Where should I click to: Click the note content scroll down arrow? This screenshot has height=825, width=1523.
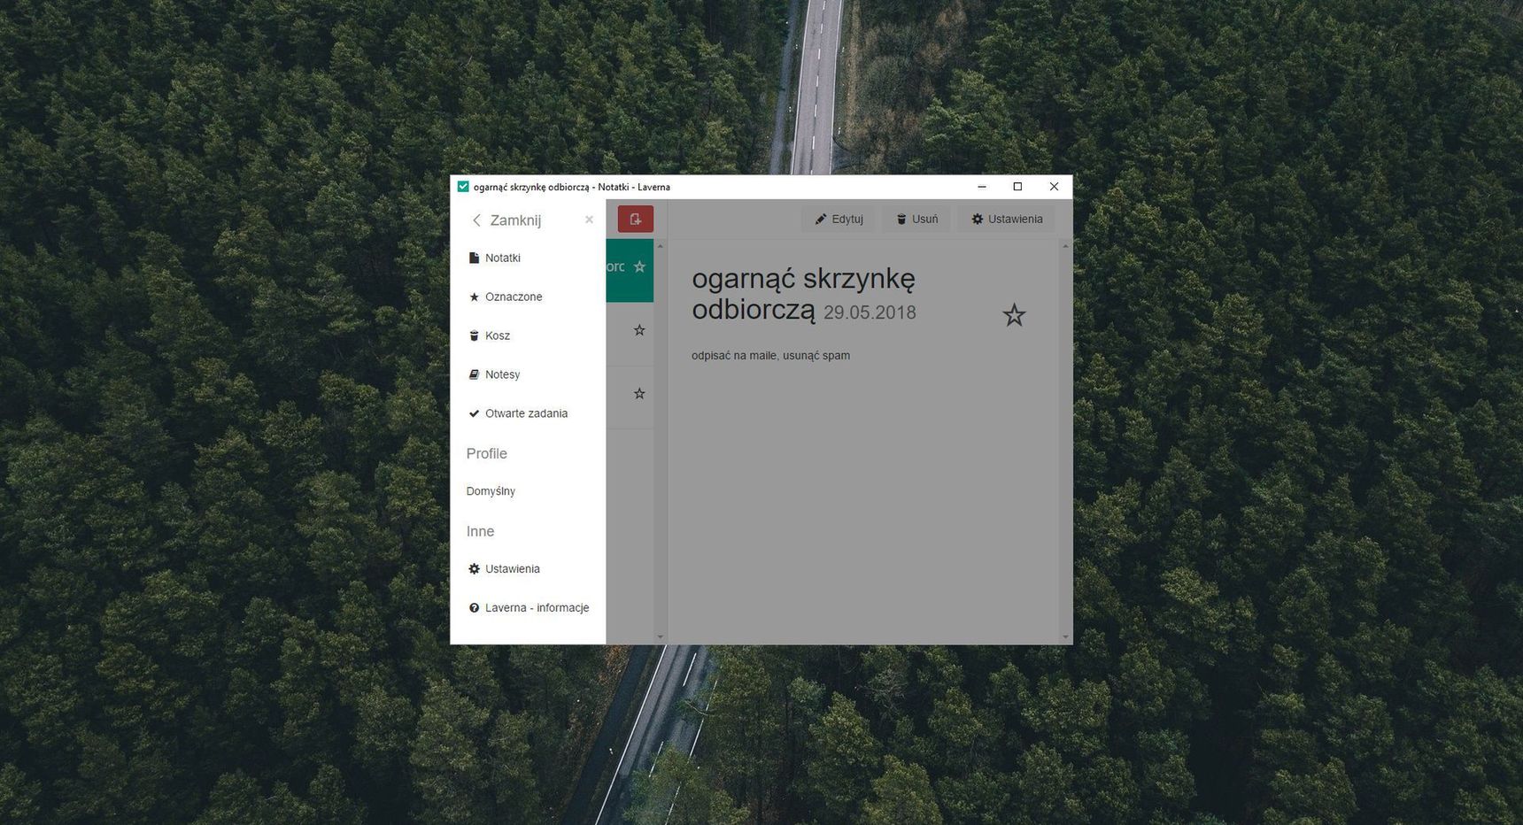pyautogui.click(x=1065, y=636)
